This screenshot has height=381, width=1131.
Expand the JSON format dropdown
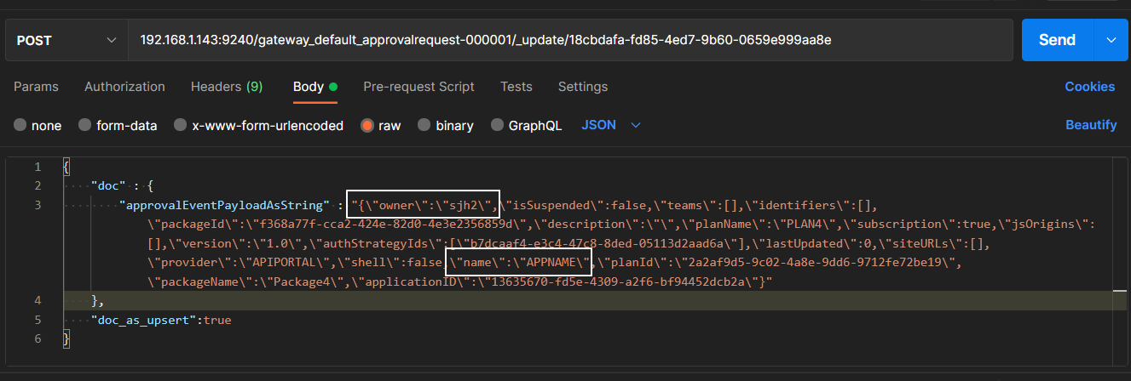[610, 125]
